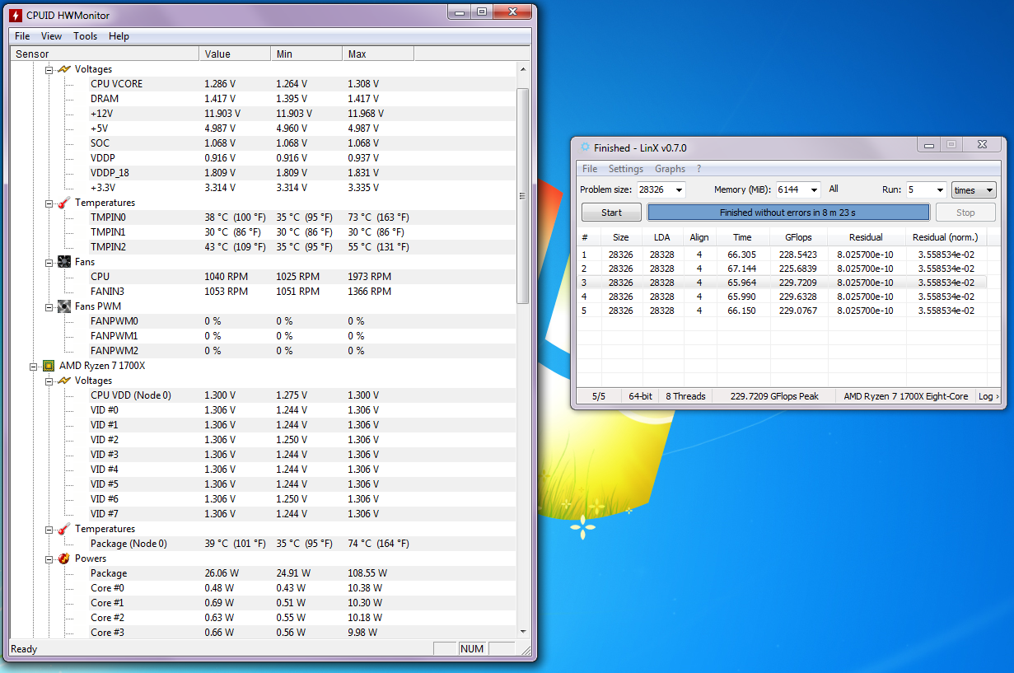Click the Min column header in HWMonitor
1014x673 pixels.
click(306, 54)
